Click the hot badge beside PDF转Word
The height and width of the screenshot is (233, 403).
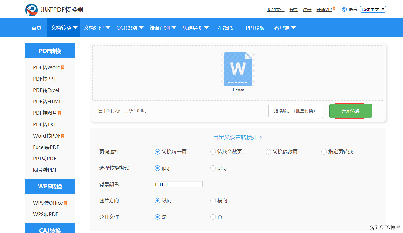point(63,67)
